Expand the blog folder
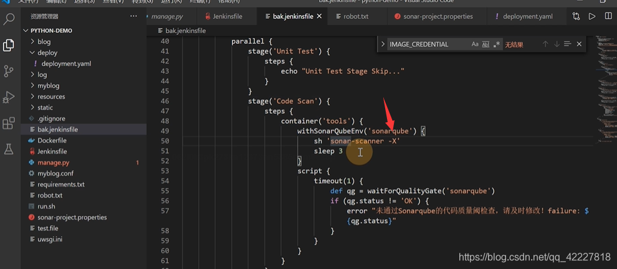 pos(84,42)
